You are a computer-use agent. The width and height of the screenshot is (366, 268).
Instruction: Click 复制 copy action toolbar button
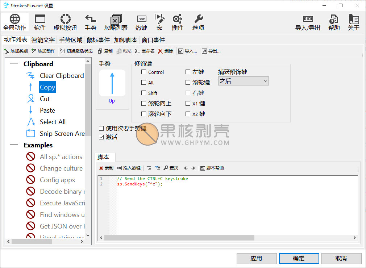click(105, 51)
